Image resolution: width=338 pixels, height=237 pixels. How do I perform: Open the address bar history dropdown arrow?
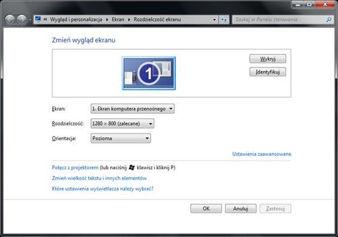(215, 20)
